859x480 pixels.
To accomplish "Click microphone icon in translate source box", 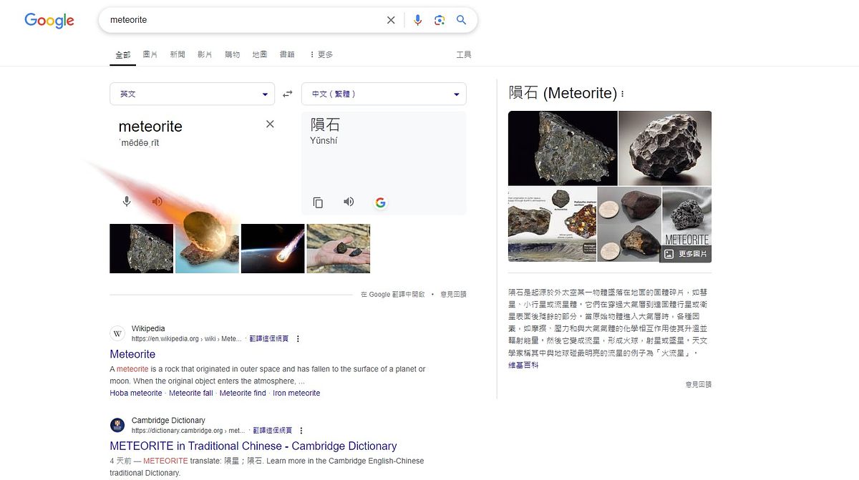I will tap(127, 202).
